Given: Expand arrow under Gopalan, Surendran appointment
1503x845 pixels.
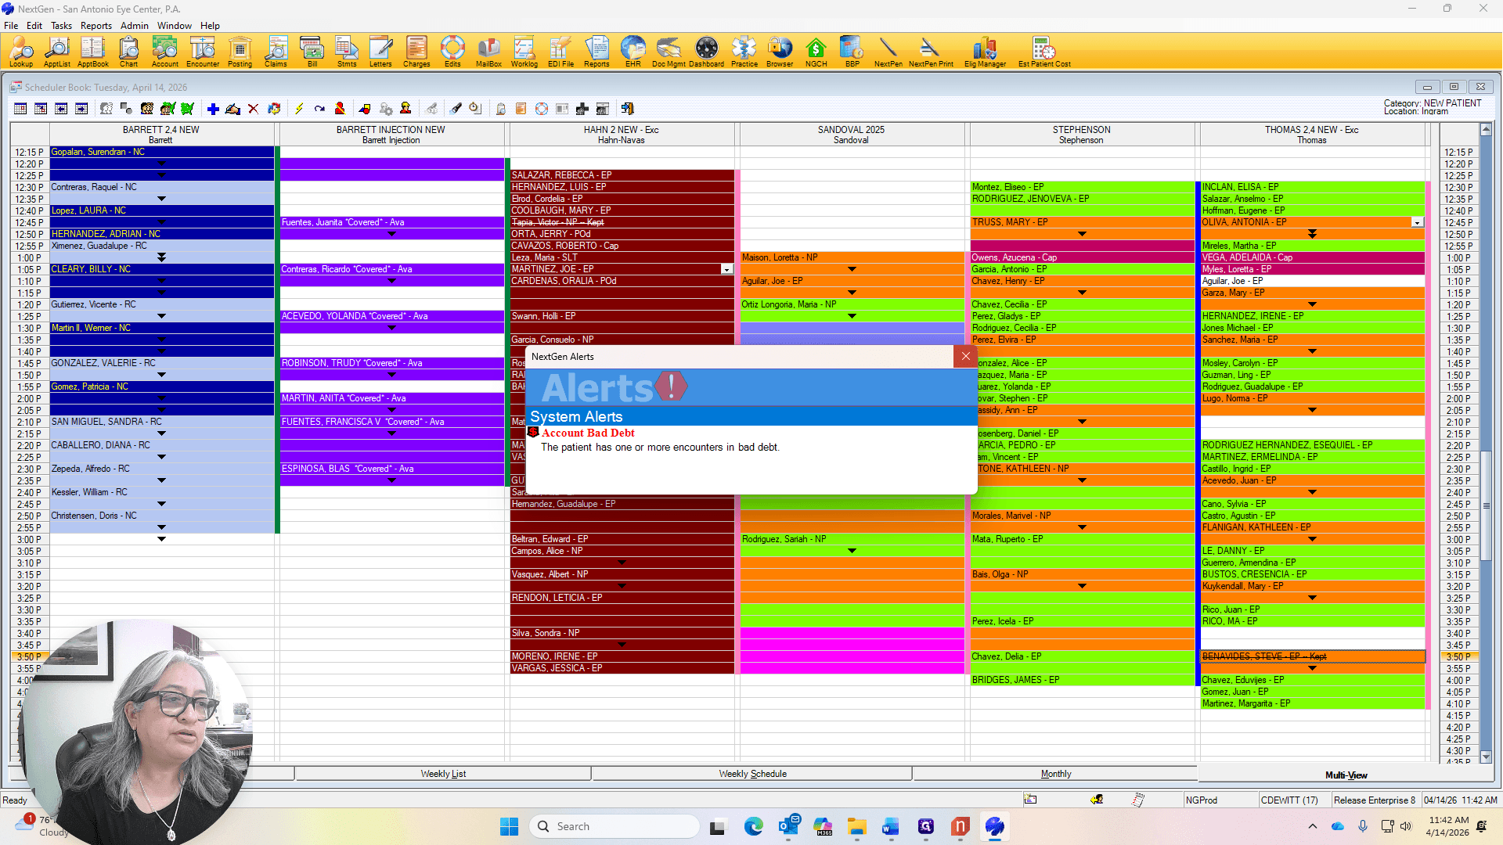Looking at the screenshot, I should coord(162,164).
